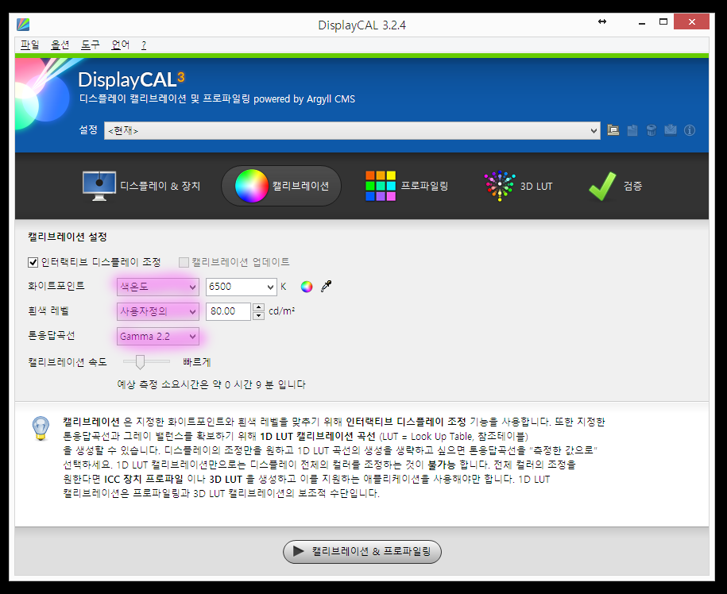Viewport: 727px width, 594px height.
Task: Open the Gamma 2.2 tone curve dropdown
Action: pyautogui.click(x=157, y=337)
